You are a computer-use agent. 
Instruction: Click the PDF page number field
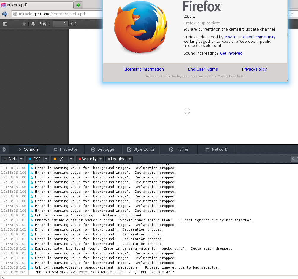(x=61, y=24)
